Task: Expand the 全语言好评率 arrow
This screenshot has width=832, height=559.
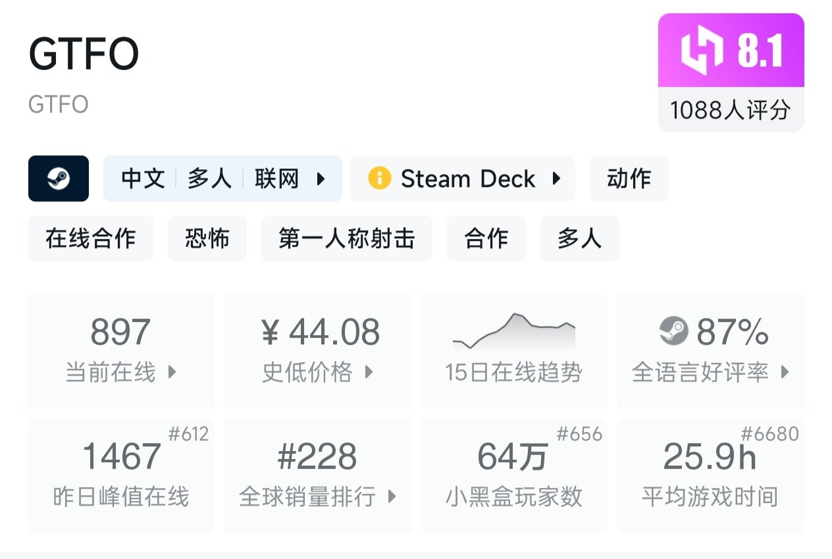Action: pos(785,372)
